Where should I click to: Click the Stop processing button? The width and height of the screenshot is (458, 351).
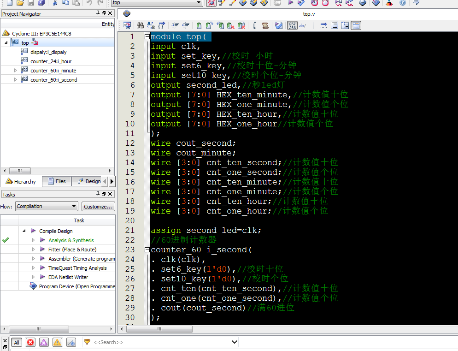pyautogui.click(x=277, y=3)
